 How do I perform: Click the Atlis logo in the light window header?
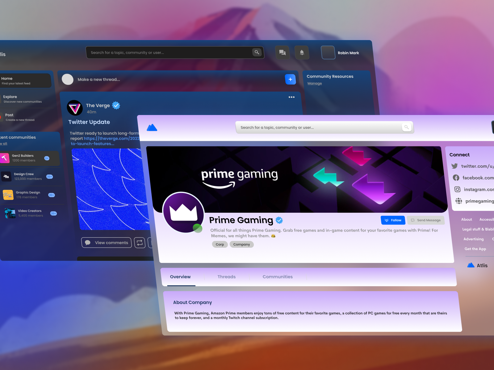pyautogui.click(x=152, y=127)
